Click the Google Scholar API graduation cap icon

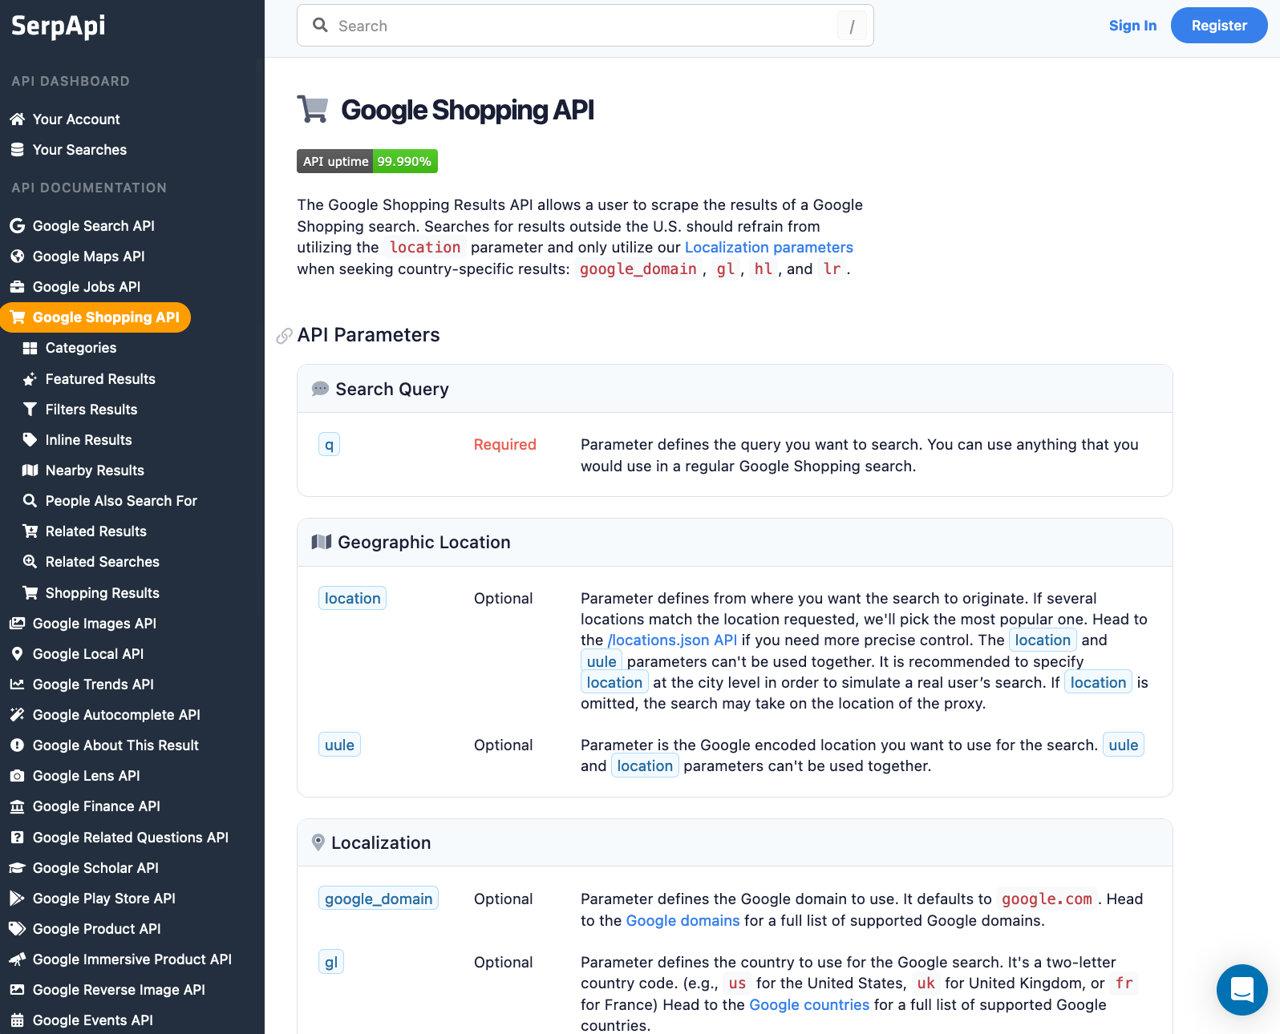(x=18, y=868)
